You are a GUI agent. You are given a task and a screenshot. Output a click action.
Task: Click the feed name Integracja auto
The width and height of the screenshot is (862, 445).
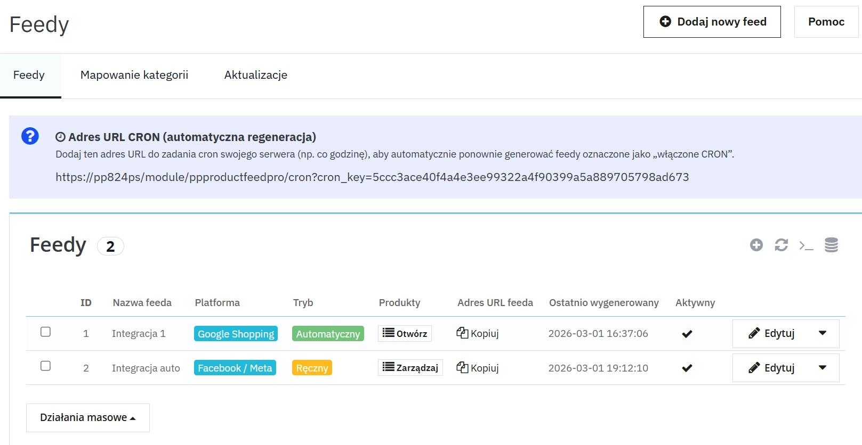pyautogui.click(x=146, y=368)
